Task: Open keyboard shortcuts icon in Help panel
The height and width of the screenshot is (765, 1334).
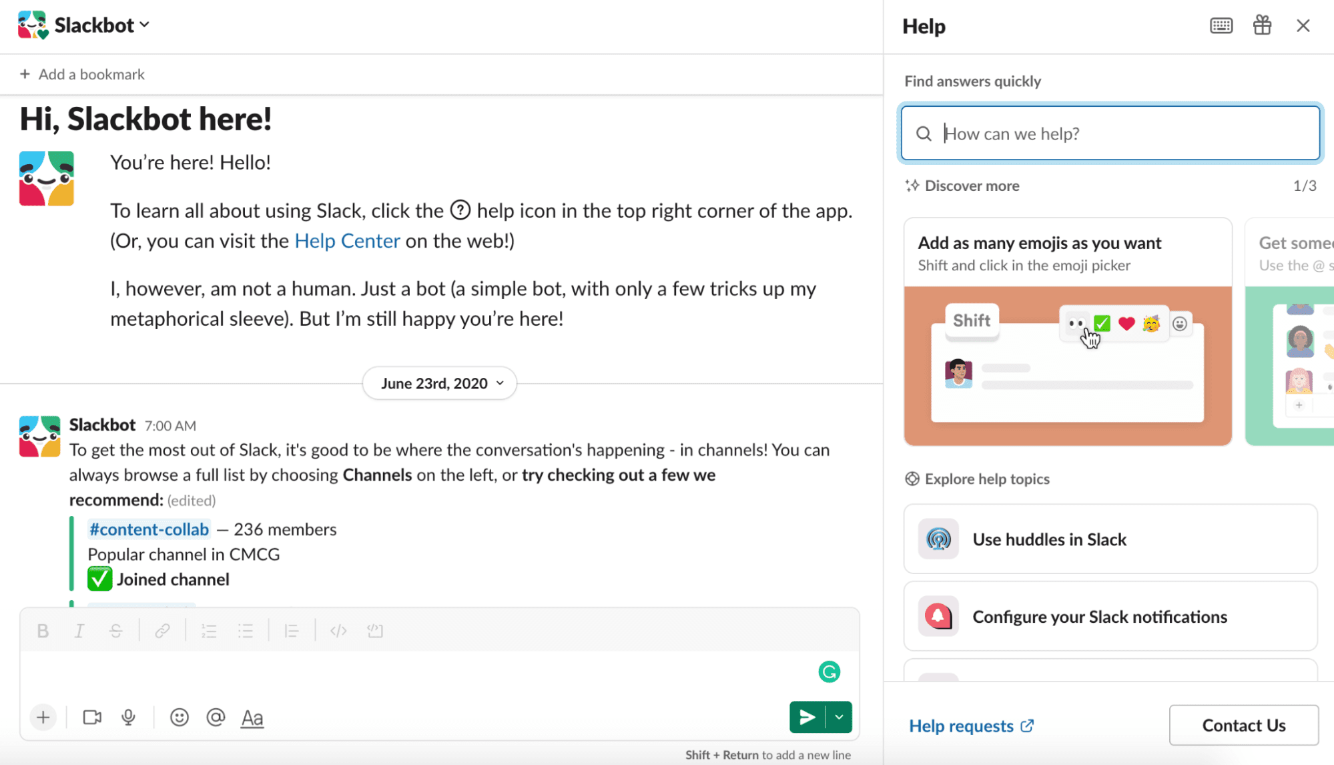Action: coord(1221,26)
